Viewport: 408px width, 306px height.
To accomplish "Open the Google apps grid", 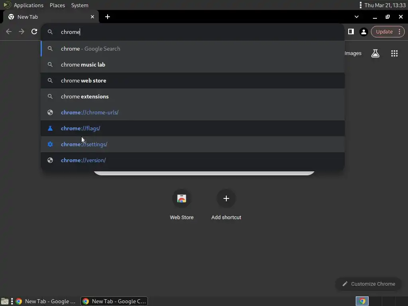I will [x=394, y=53].
